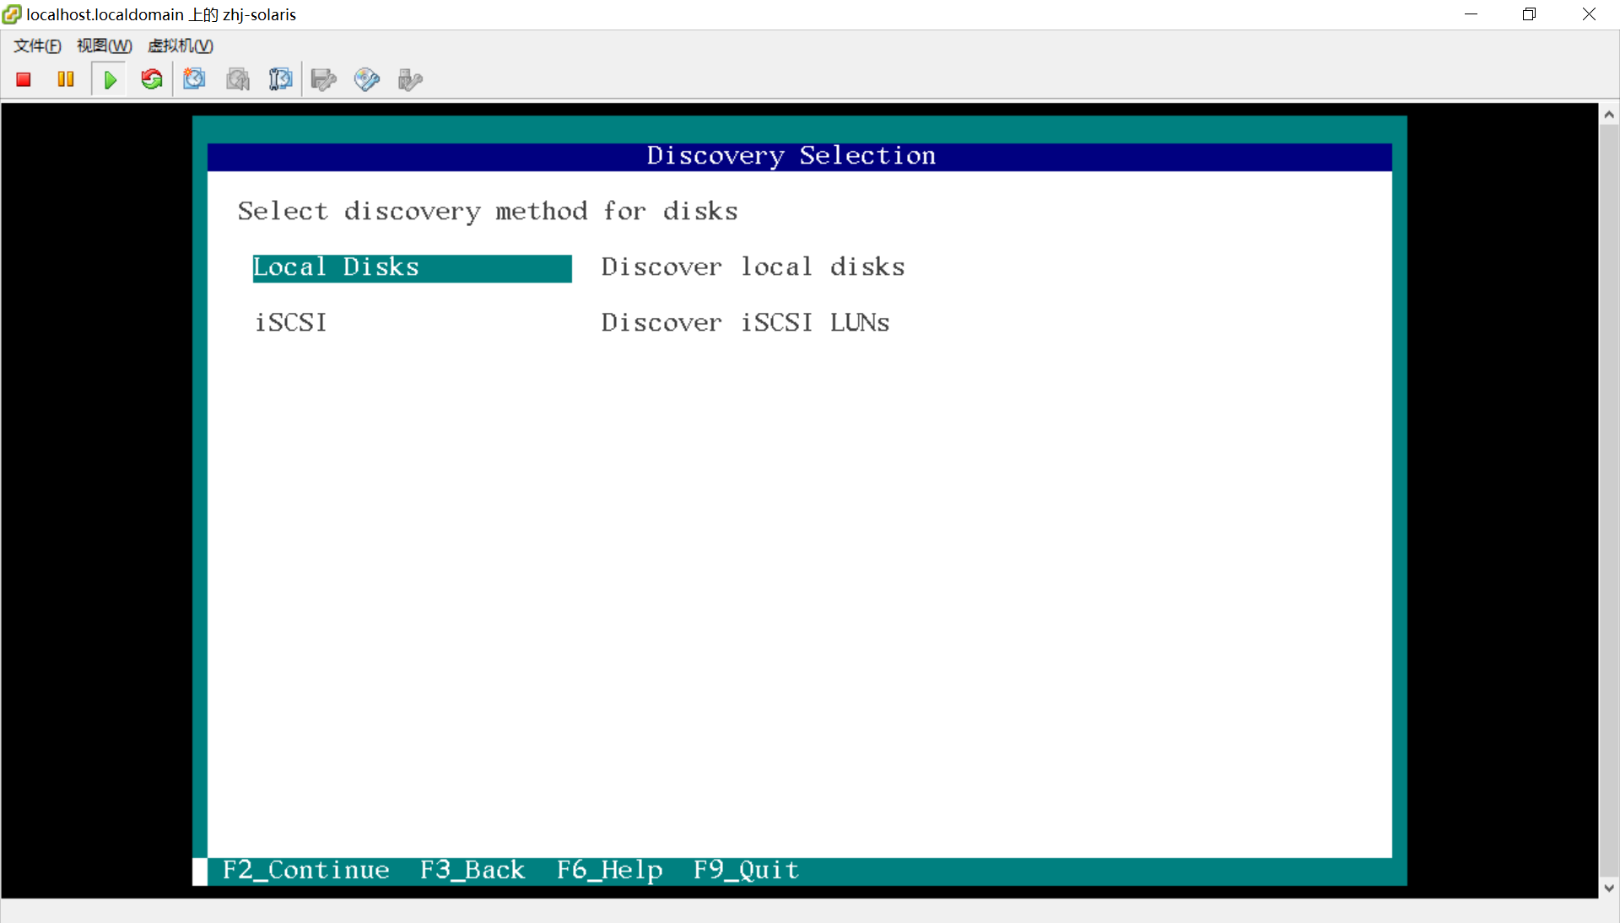1620x923 pixels.
Task: Open the 视图(W) menu
Action: pyautogui.click(x=104, y=46)
